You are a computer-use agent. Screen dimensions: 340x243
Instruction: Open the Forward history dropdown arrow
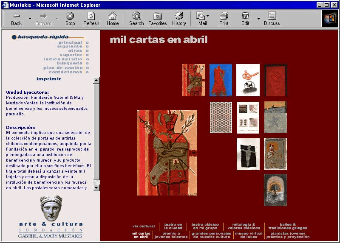(x=57, y=19)
